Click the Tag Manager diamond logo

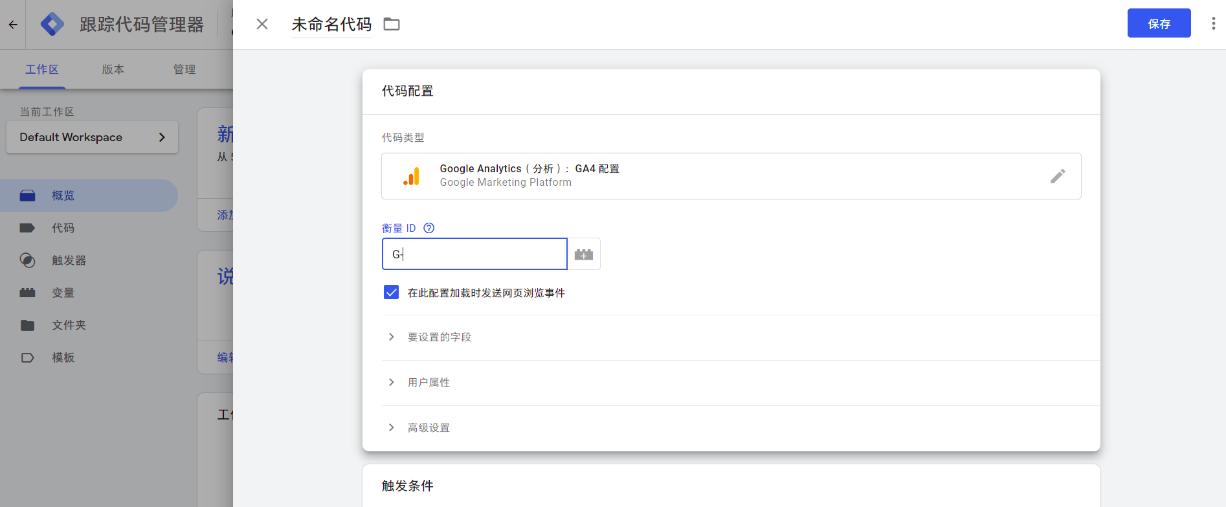coord(52,25)
